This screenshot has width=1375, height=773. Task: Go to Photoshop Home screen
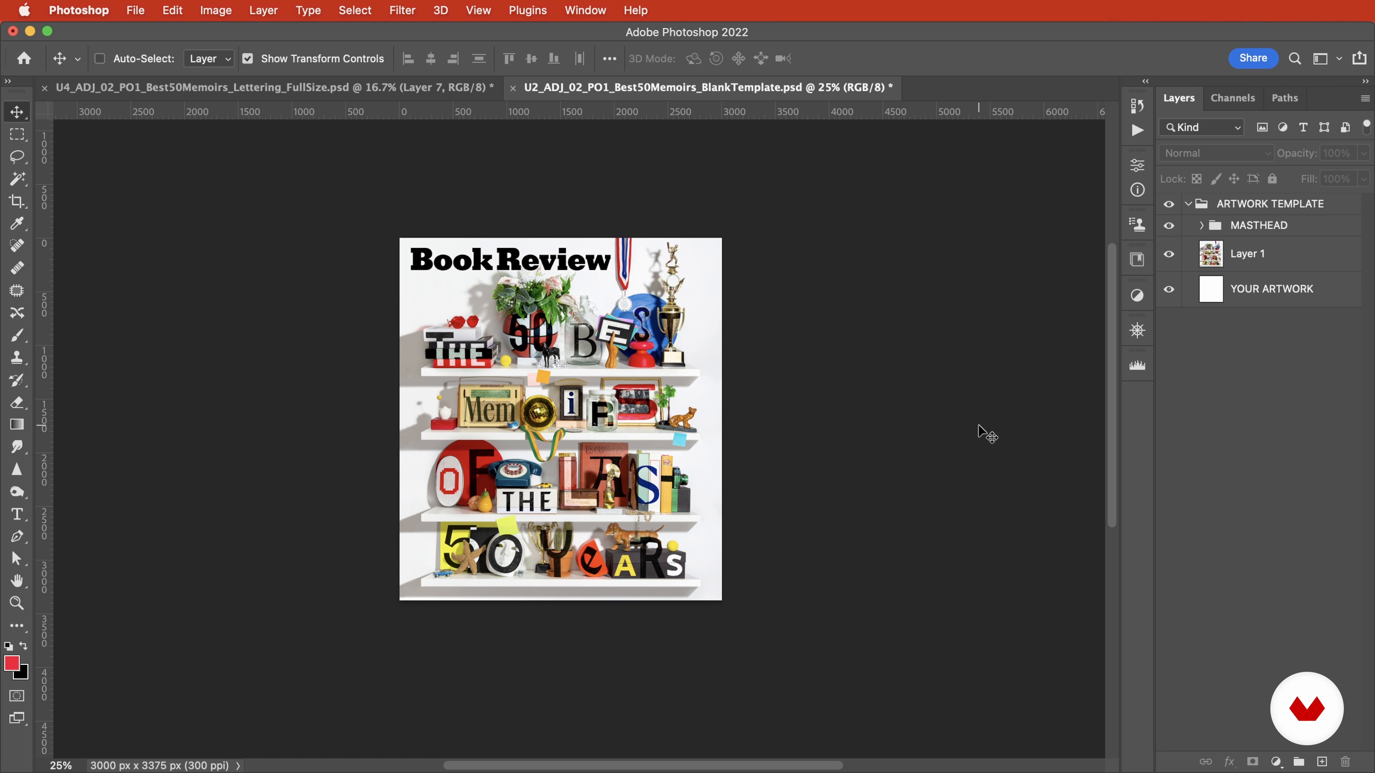(24, 58)
